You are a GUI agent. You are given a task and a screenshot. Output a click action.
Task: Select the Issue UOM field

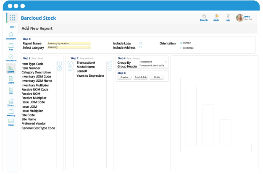pyautogui.click(x=29, y=106)
